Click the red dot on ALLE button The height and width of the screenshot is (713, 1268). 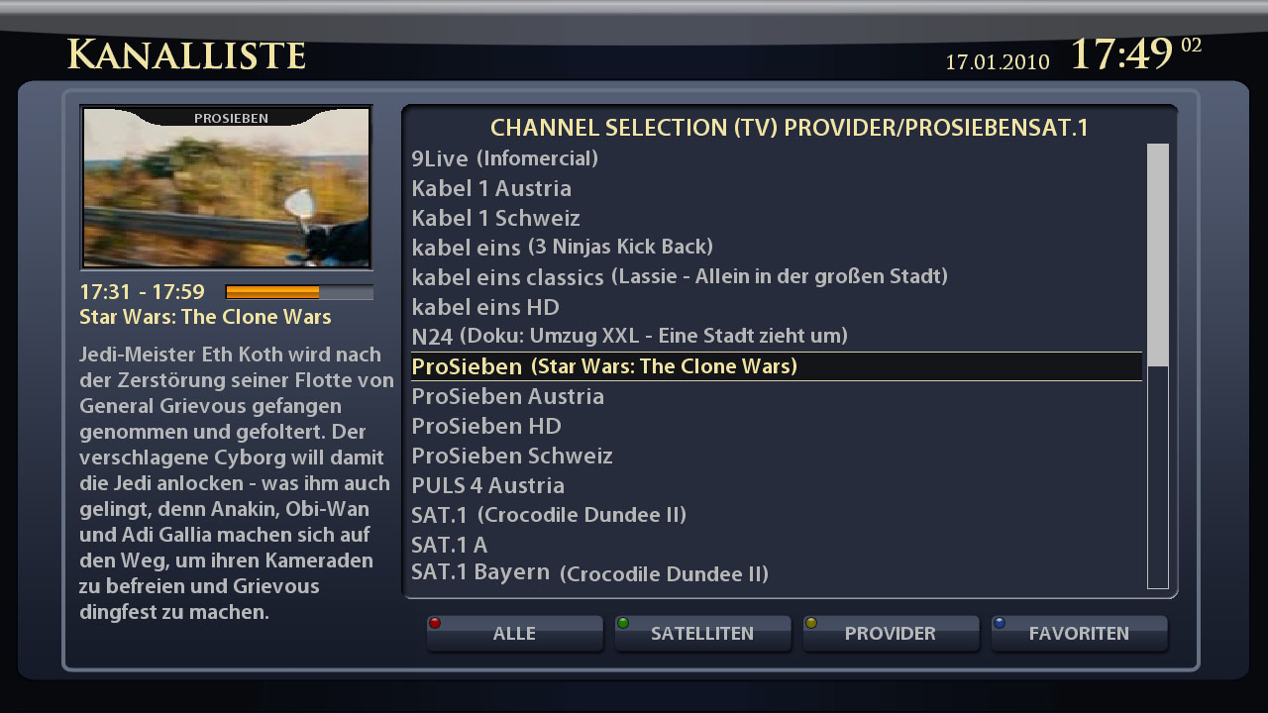click(435, 623)
